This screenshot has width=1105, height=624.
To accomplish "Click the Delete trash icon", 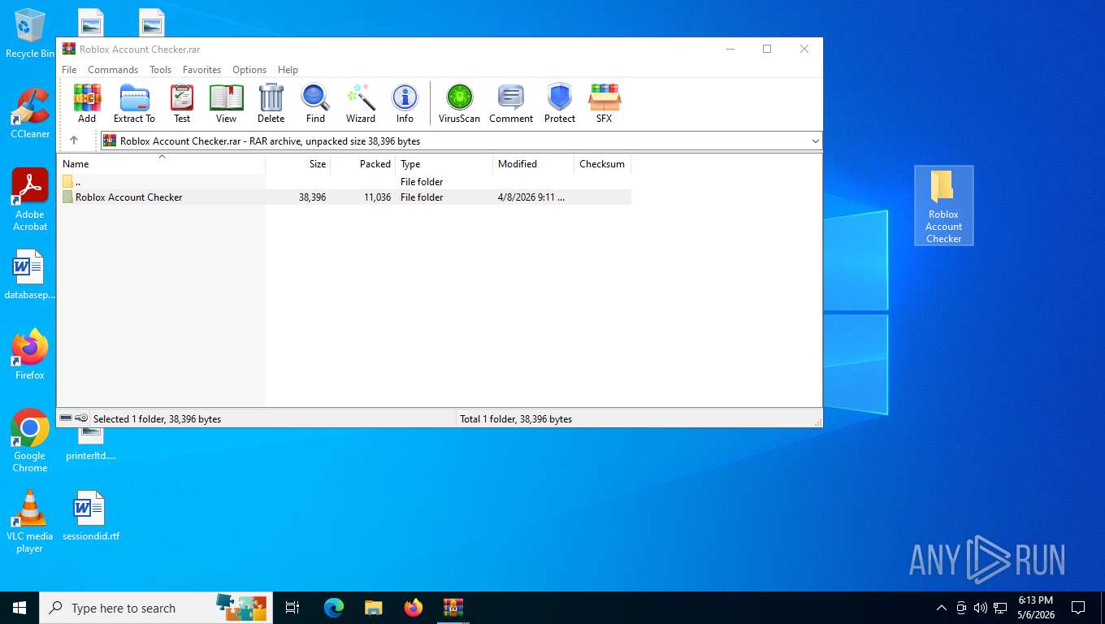I will (271, 103).
